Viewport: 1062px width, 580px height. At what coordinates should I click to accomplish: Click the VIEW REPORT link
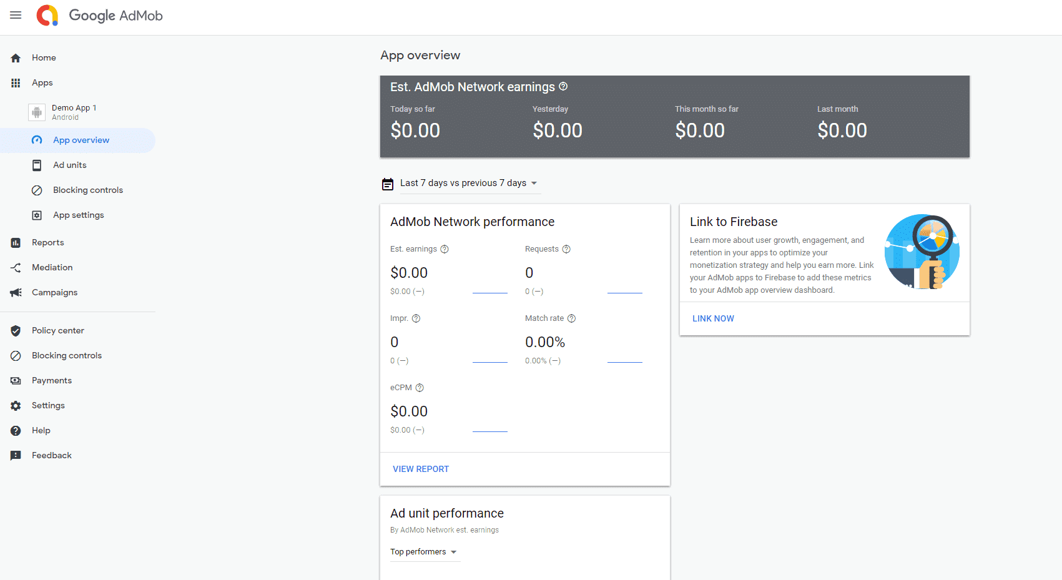point(421,469)
